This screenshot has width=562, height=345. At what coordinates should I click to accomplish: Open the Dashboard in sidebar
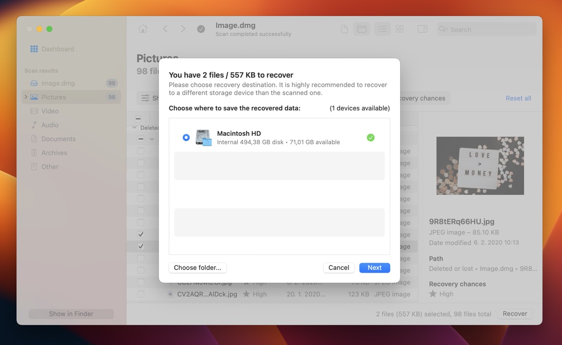tap(57, 49)
